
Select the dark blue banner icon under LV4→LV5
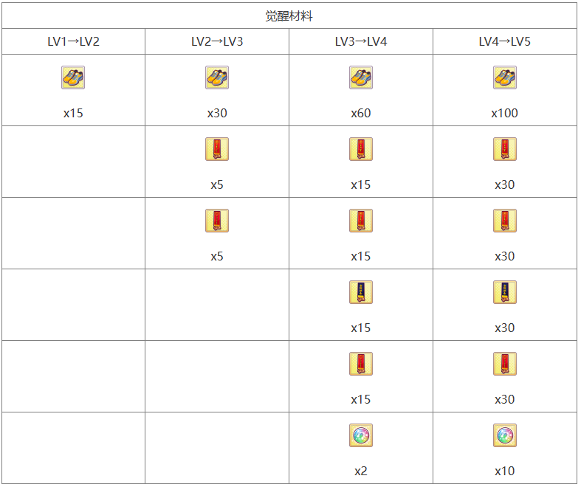[x=505, y=292]
